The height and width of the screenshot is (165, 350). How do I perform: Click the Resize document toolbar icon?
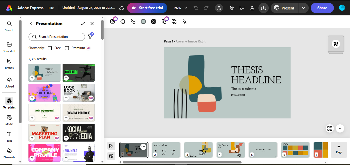pos(113,21)
